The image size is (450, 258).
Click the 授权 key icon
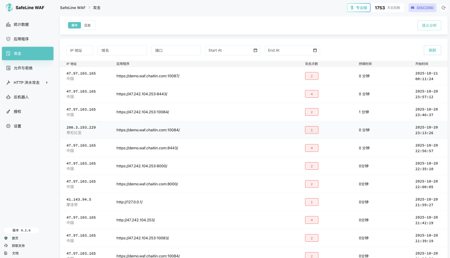point(8,112)
